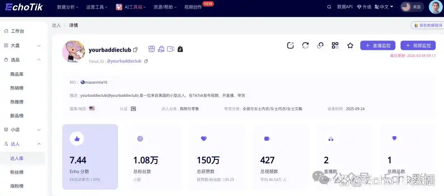Click the 视频监控 button
Screen dimensions: 444x196
418,46
